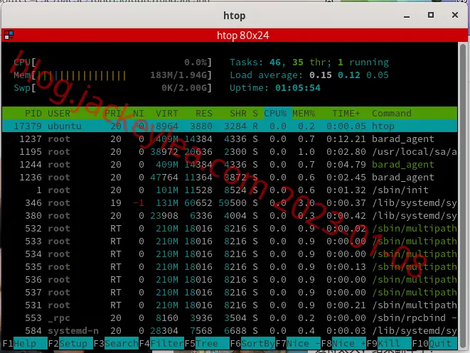Select systemd-n user row PID 584
The image size is (470, 353).
point(230,331)
